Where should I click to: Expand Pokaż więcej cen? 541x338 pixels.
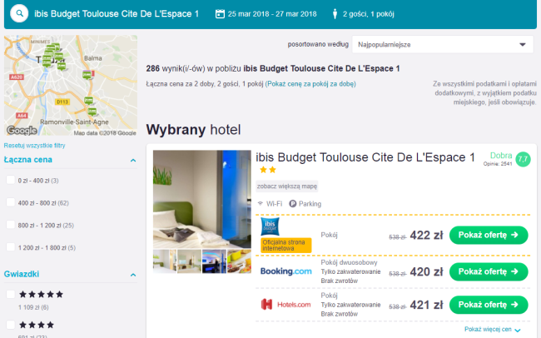tap(492, 330)
